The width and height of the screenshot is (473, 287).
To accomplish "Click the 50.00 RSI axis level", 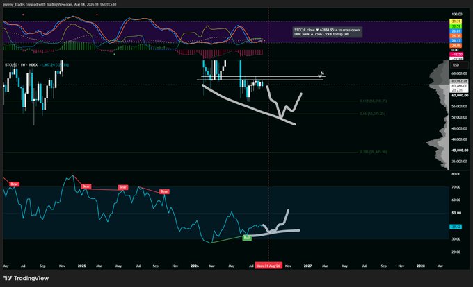I will (456, 213).
